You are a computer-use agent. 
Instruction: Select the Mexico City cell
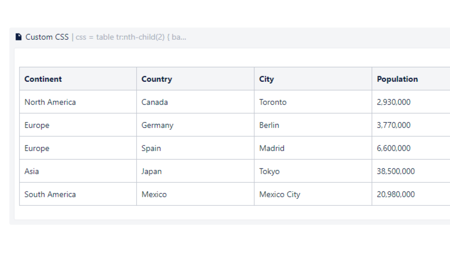[x=280, y=194]
